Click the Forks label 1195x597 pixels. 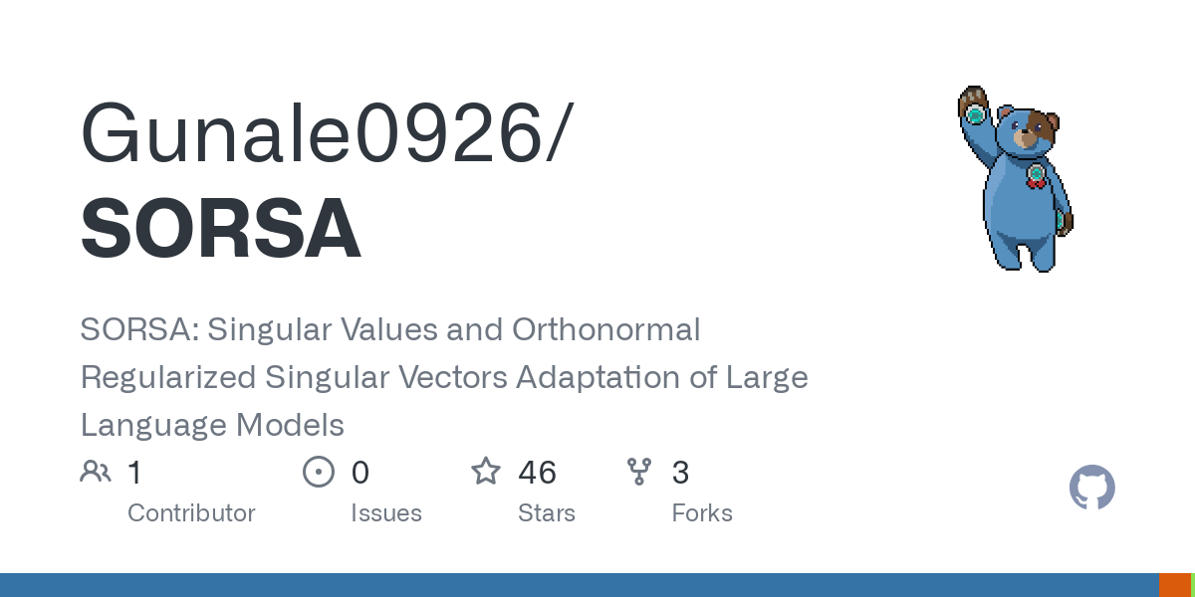coord(702,513)
